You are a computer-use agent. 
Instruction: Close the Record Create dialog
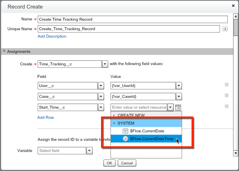pyautogui.click(x=233, y=6)
